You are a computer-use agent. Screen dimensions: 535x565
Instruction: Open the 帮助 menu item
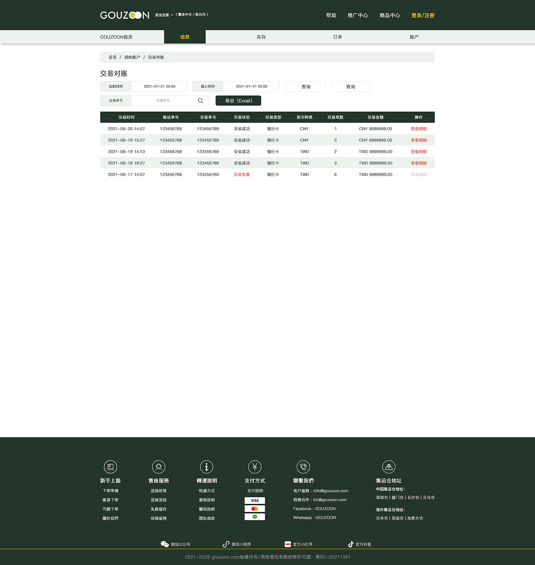tap(331, 15)
